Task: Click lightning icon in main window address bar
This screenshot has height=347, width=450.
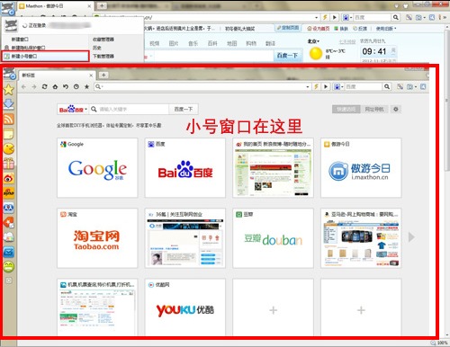Action: (x=325, y=17)
